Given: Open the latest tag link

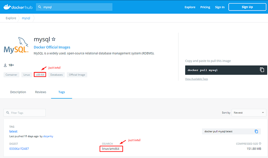Looking at the screenshot, I should 13,131.
